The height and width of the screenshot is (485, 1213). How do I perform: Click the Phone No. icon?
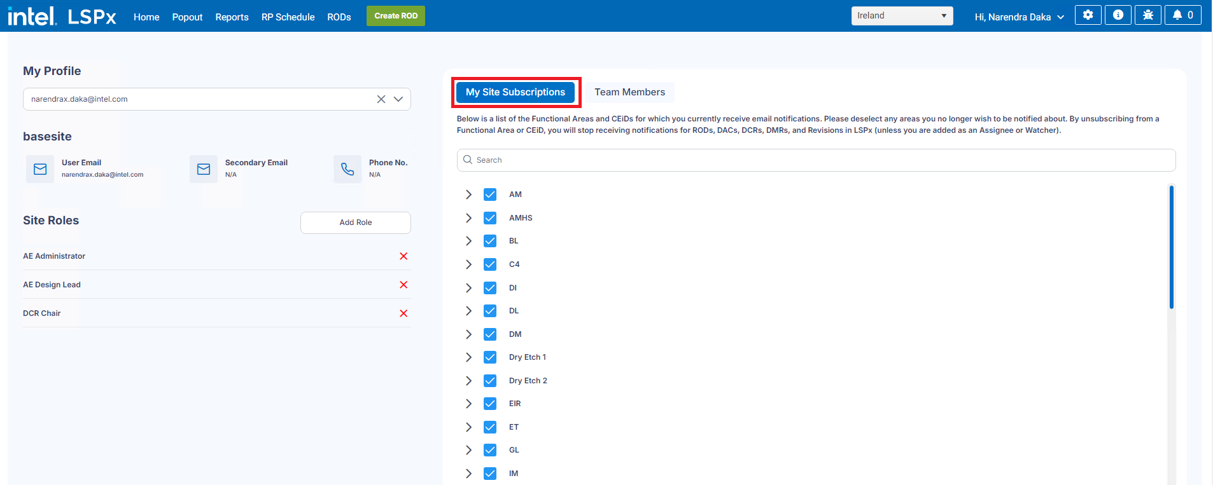pos(347,169)
